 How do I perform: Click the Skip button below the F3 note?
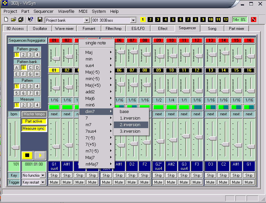196,175
